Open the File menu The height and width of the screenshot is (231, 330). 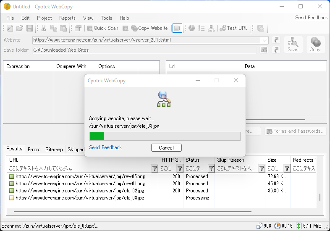[x=10, y=18]
